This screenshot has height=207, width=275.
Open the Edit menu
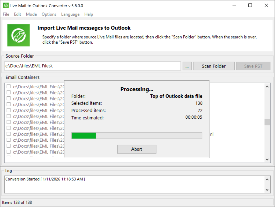point(17,14)
